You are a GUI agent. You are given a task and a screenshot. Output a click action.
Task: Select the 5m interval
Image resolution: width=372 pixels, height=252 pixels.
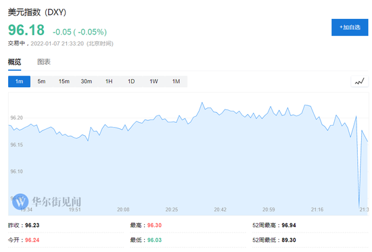pyautogui.click(x=41, y=82)
